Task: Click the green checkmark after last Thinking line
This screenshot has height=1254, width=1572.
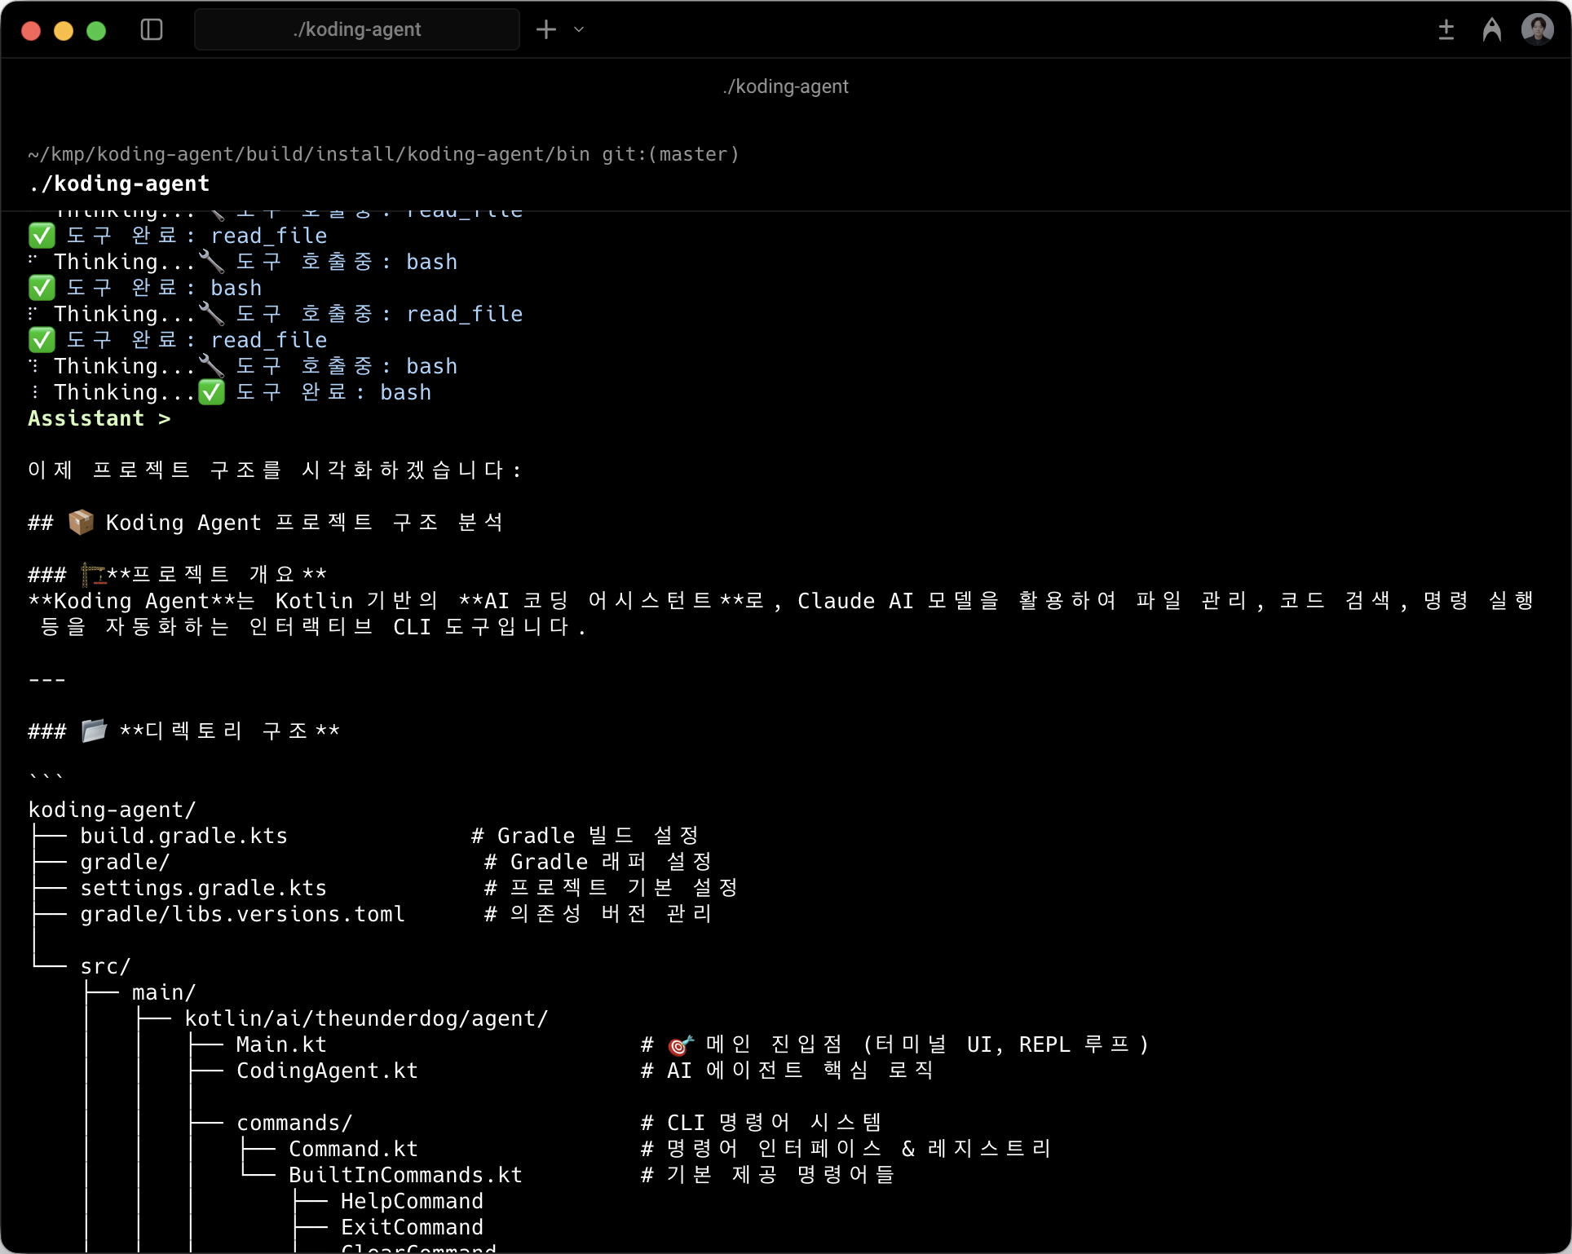Action: [x=212, y=392]
